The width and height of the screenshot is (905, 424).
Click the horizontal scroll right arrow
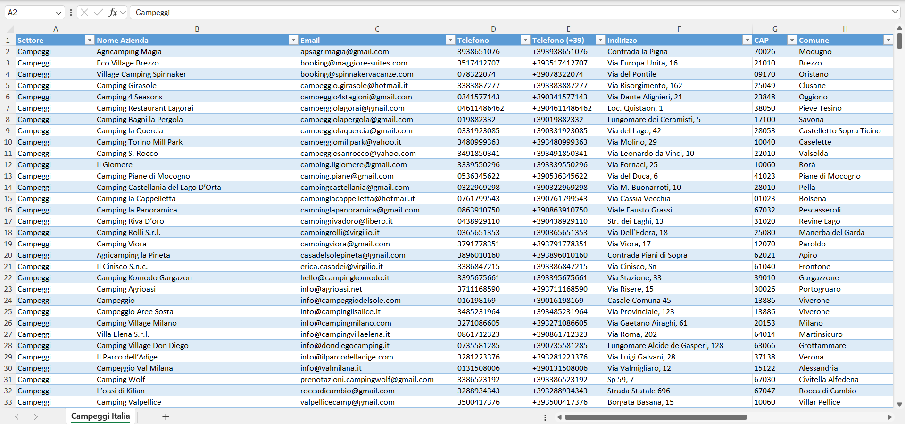click(x=889, y=417)
